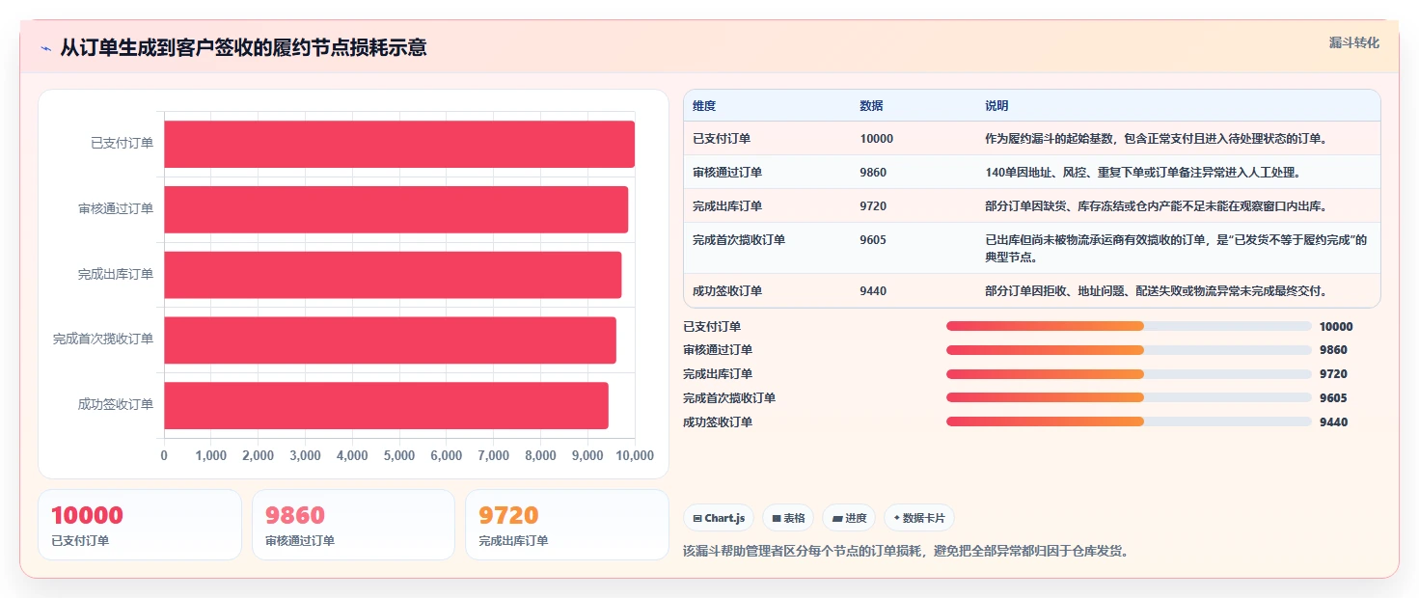
Task: Click the 说明 table column header
Action: tap(996, 106)
